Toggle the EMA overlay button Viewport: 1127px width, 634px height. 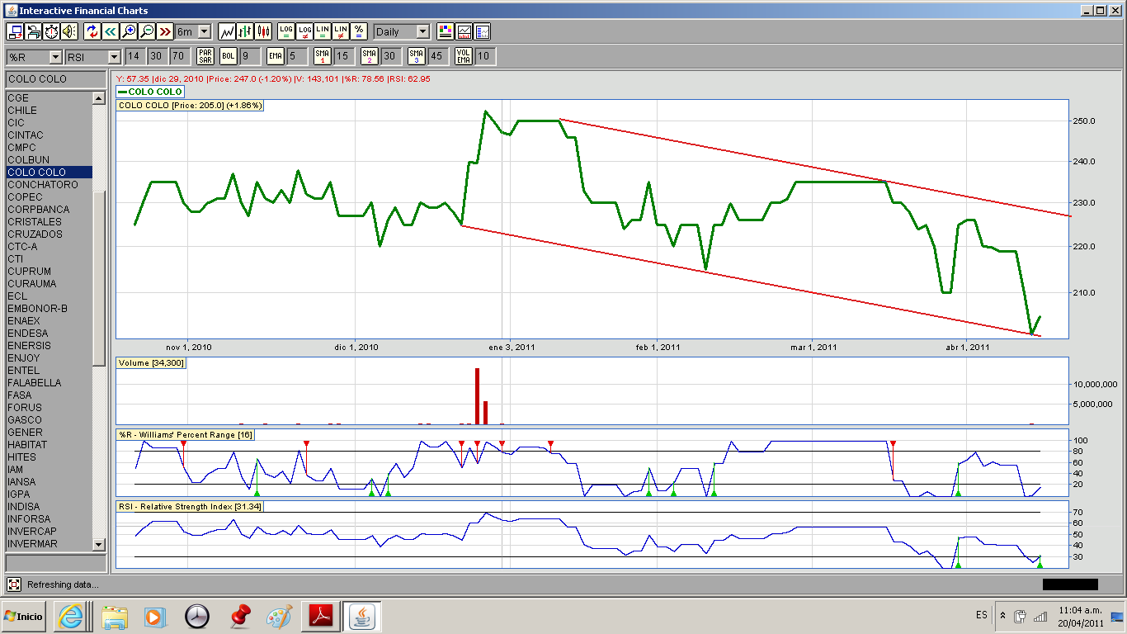tap(276, 56)
